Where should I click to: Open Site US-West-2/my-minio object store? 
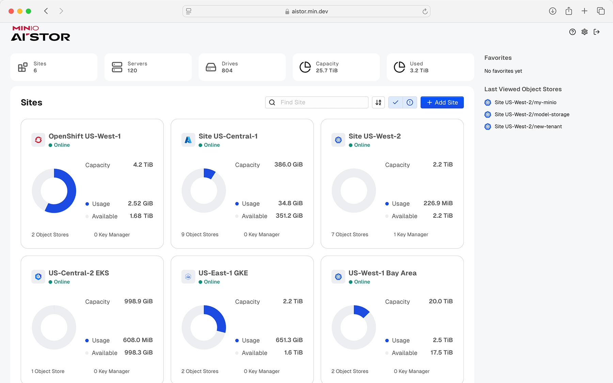[x=525, y=102]
